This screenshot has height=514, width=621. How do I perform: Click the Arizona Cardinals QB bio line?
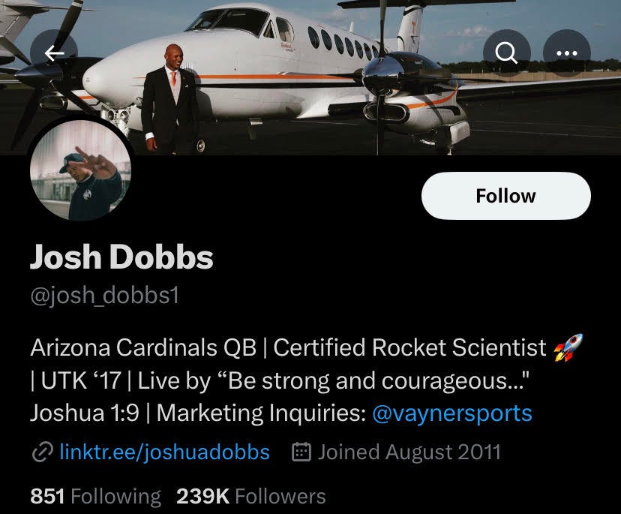tap(143, 347)
